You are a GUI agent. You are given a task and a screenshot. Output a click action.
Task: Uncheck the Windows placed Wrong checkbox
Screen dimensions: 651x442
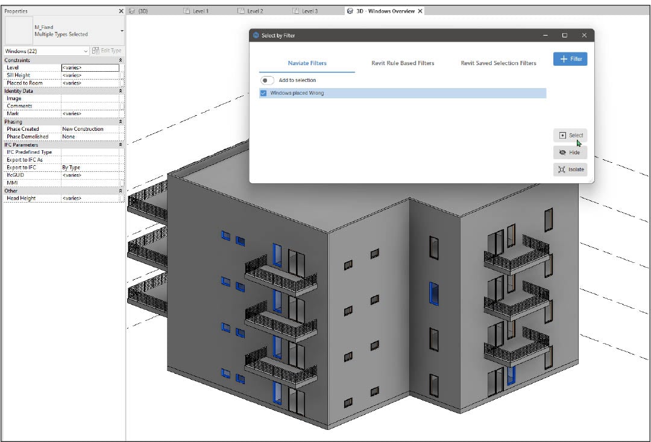pos(263,93)
